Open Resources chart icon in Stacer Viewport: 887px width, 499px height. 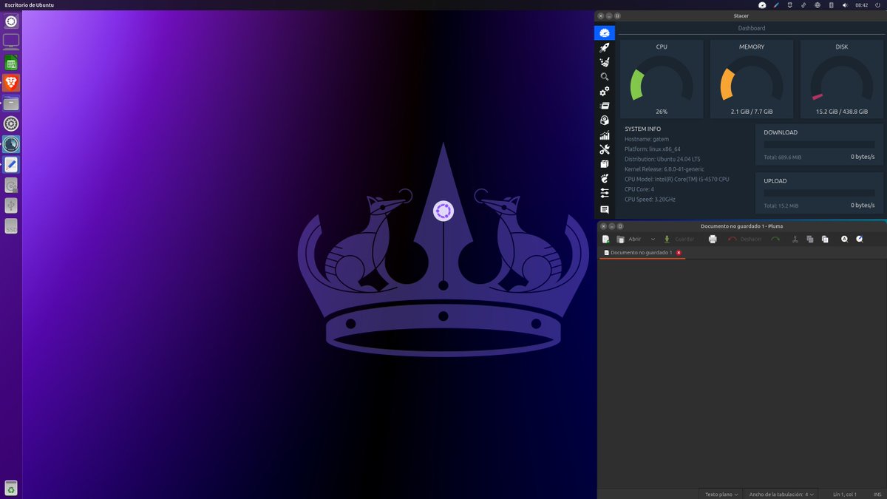605,135
